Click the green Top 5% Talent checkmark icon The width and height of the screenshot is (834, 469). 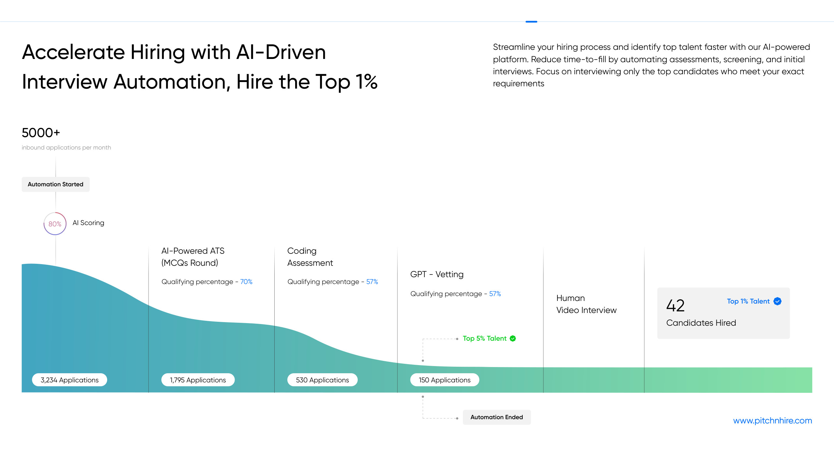[513, 338]
